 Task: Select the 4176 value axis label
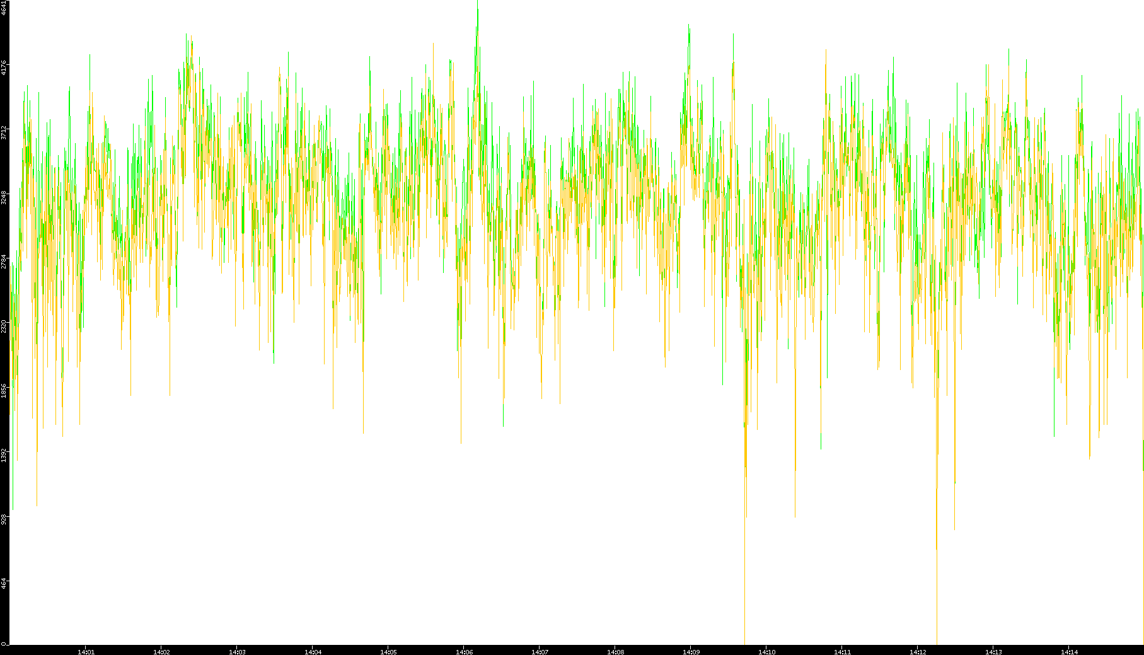click(x=4, y=67)
